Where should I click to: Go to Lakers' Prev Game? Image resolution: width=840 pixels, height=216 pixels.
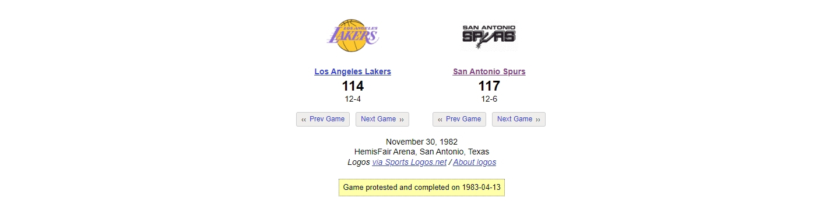pyautogui.click(x=323, y=119)
